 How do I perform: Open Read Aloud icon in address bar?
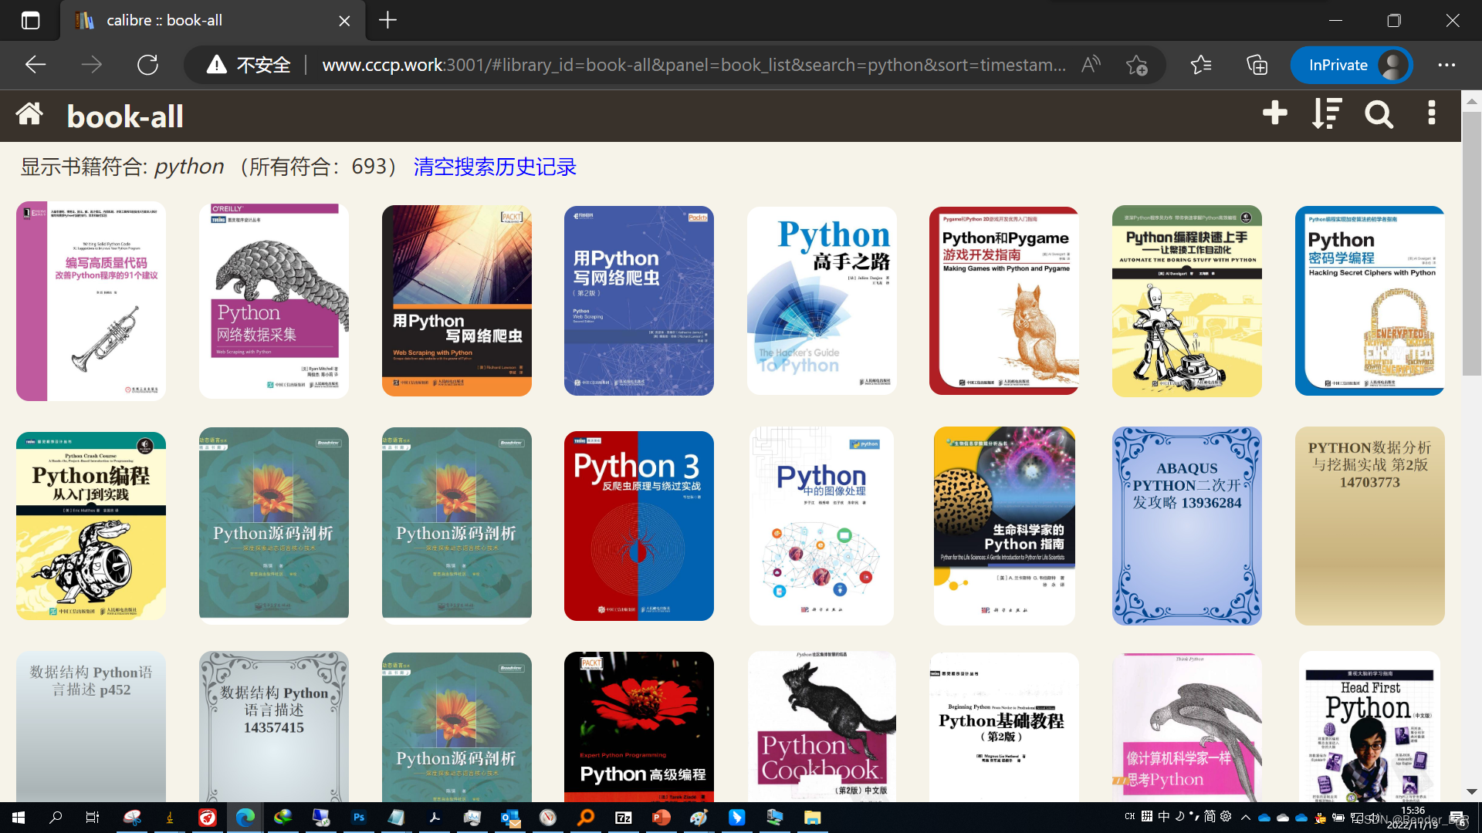[x=1091, y=65]
